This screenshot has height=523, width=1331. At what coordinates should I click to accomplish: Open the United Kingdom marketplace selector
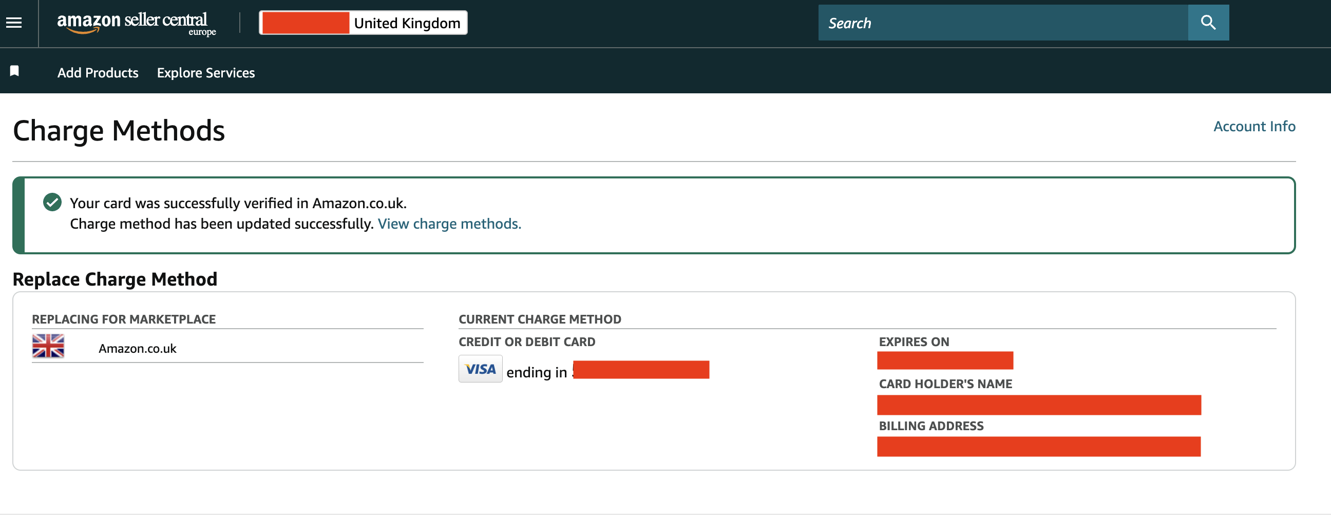pyautogui.click(x=363, y=23)
